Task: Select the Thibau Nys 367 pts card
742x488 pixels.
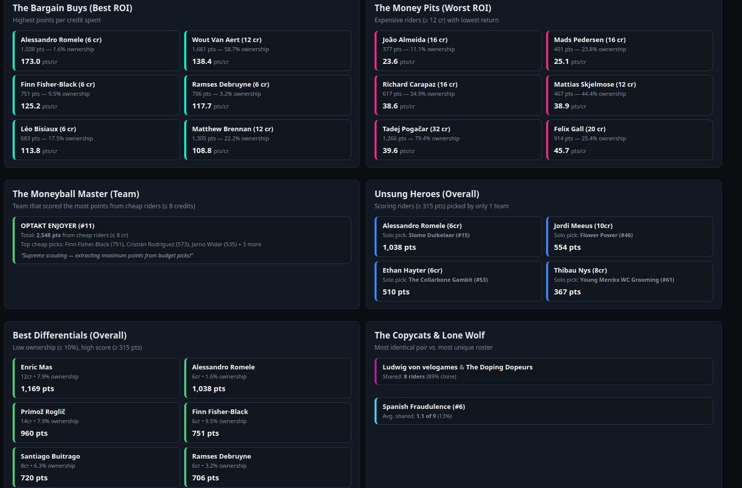Action: pyautogui.click(x=630, y=281)
